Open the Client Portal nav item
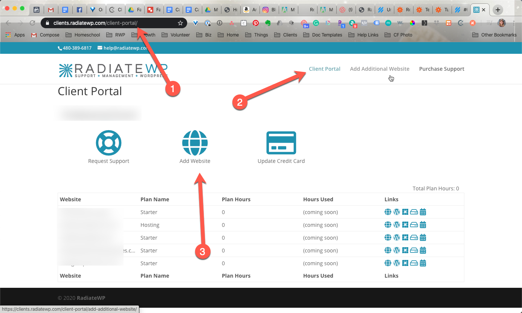This screenshot has height=313, width=522. (x=325, y=69)
